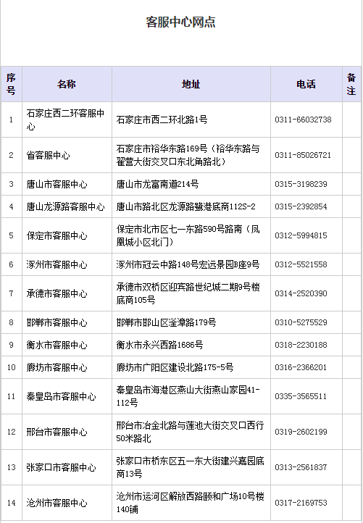Screen dimensions: 363x523
Task: Select 石家庄西二环客服中心 name cell
Action: 65,120
